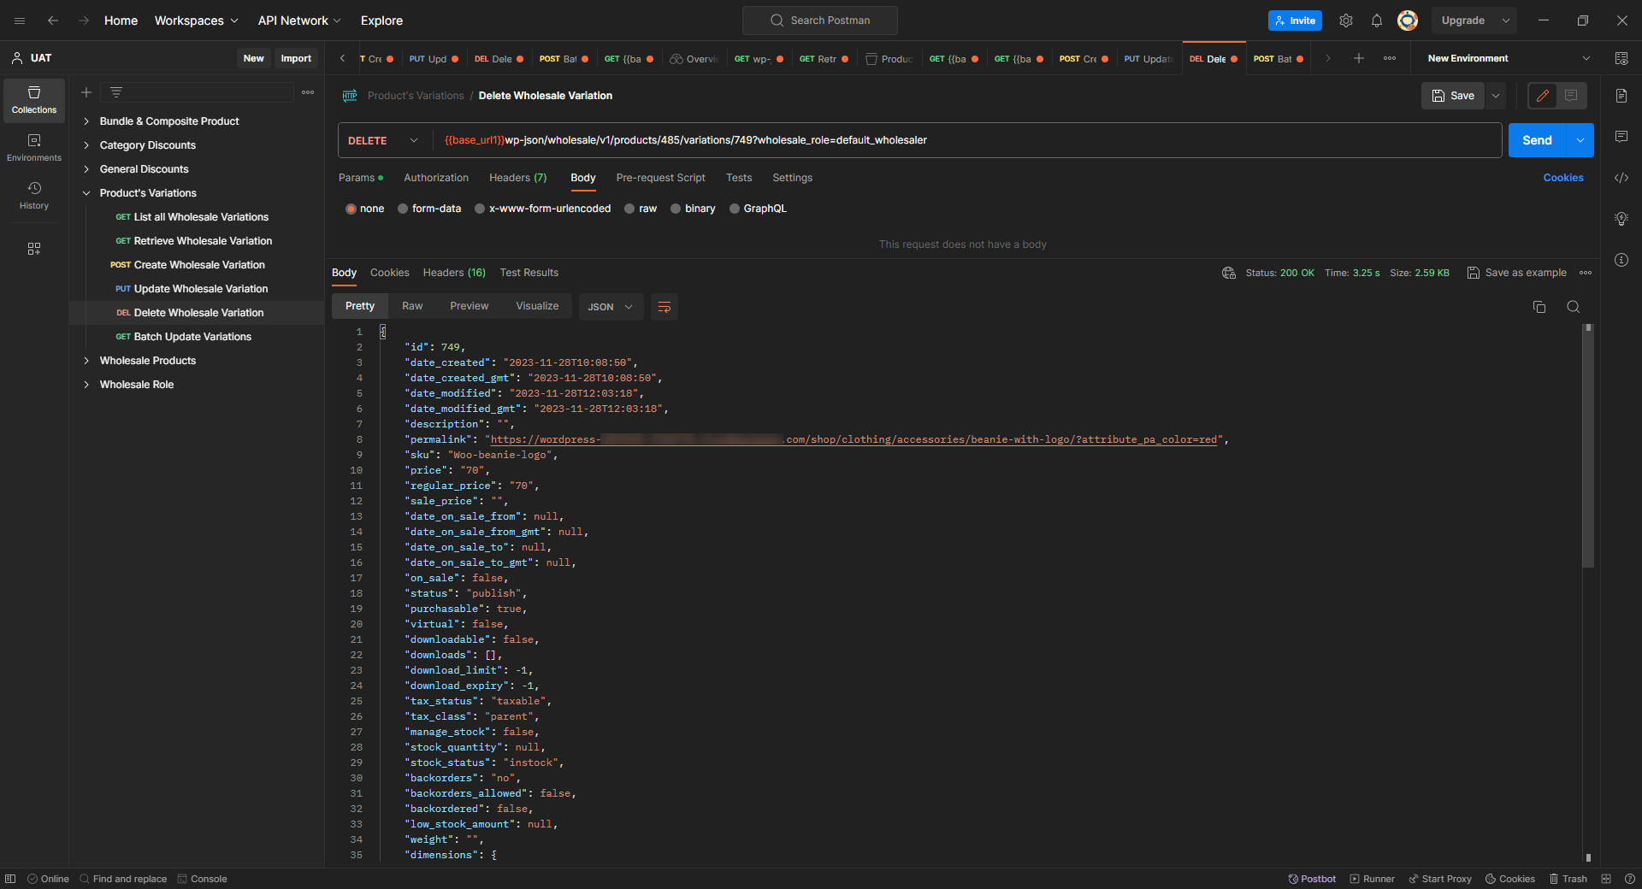1642x889 pixels.
Task: Open Save options dropdown arrow
Action: pos(1496,96)
